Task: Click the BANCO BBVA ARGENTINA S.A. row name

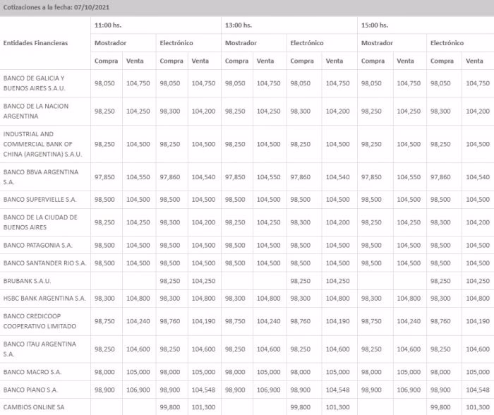Action: point(41,176)
